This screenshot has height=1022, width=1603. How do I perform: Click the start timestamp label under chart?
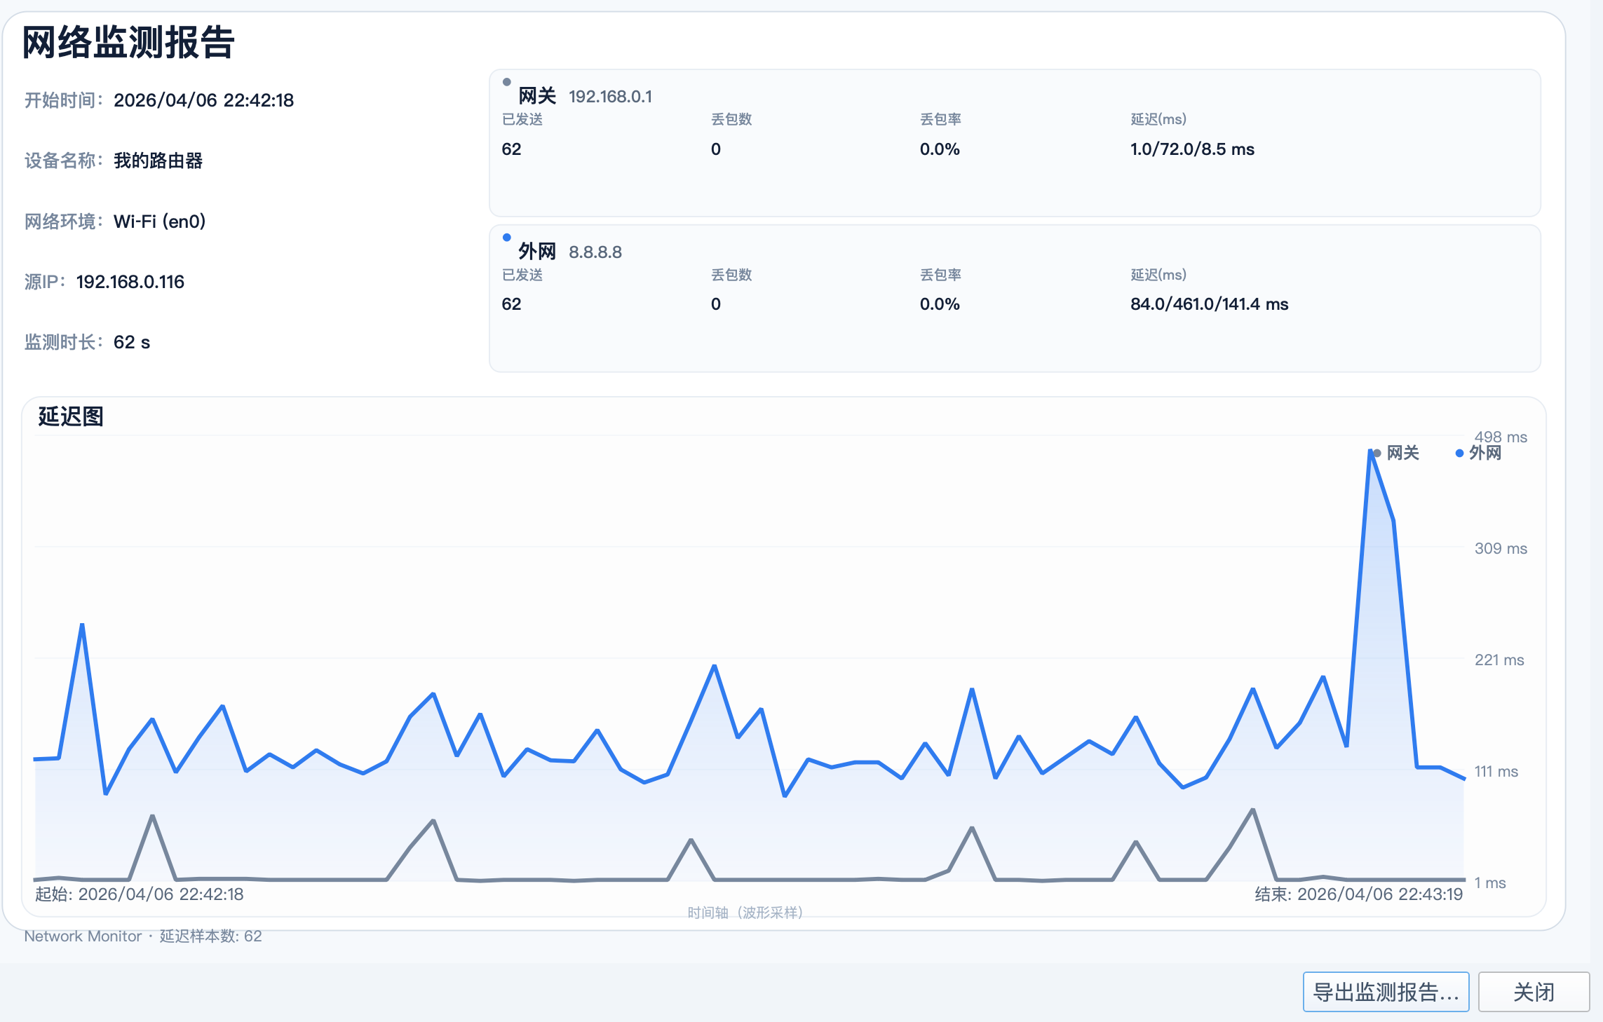140,894
